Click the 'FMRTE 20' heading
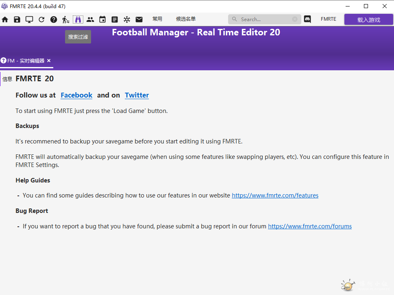 pos(35,78)
